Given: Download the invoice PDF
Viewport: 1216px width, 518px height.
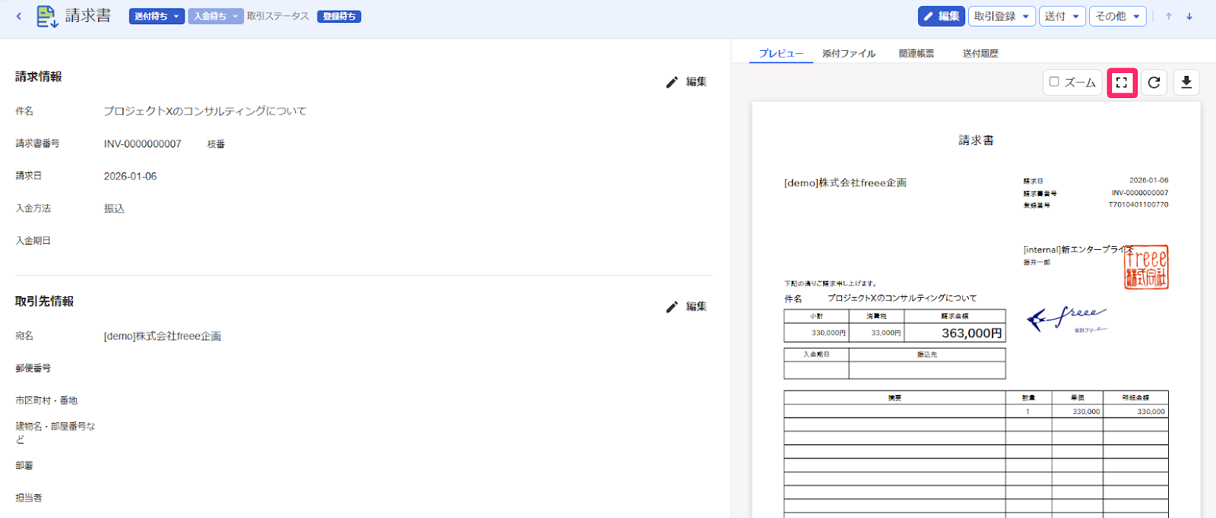Looking at the screenshot, I should coord(1186,82).
